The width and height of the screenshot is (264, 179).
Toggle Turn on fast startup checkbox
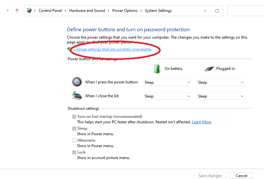point(74,117)
